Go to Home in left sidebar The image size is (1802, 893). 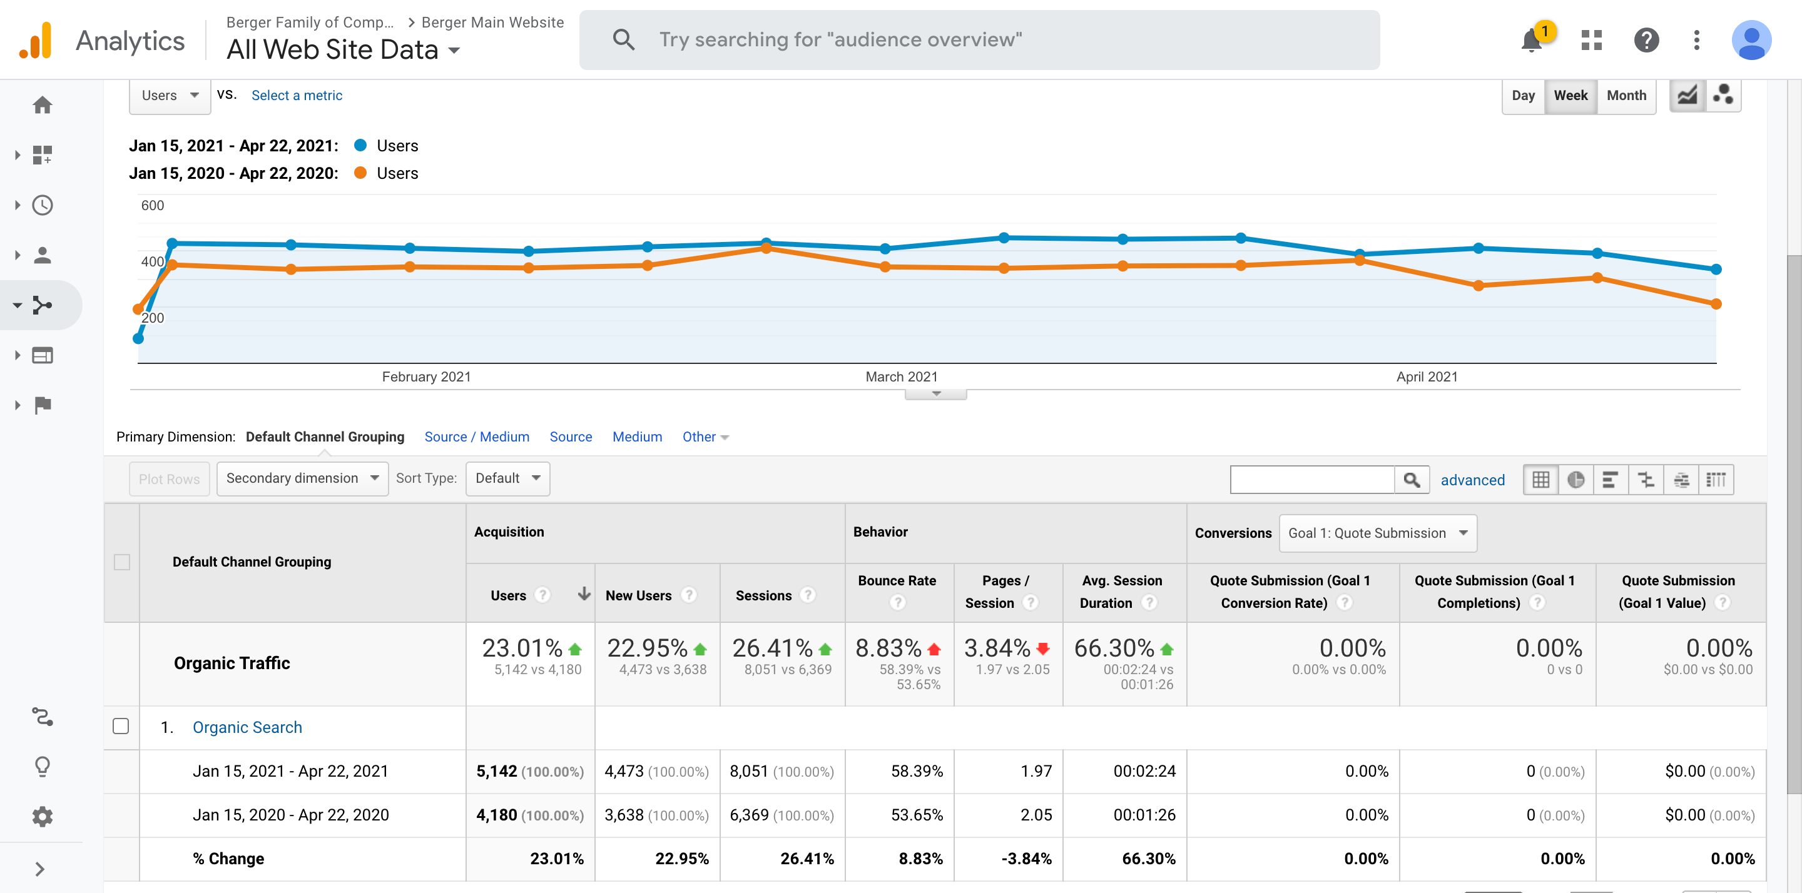[x=43, y=105]
